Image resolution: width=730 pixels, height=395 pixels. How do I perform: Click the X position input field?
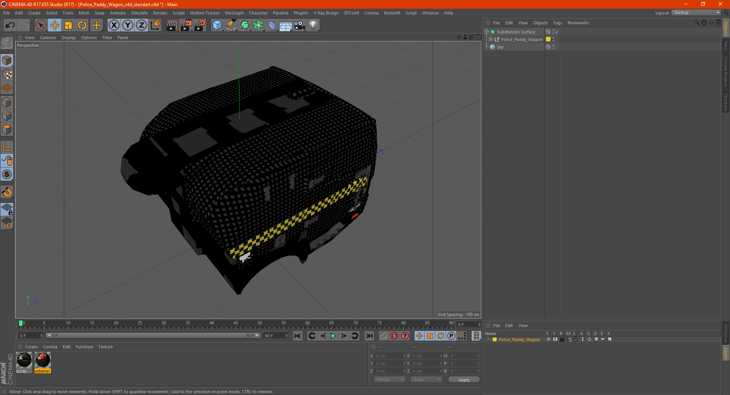point(390,356)
